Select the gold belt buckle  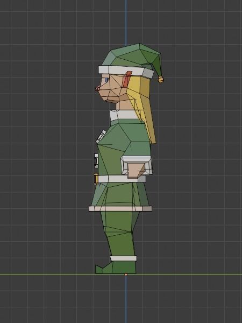coord(96,179)
